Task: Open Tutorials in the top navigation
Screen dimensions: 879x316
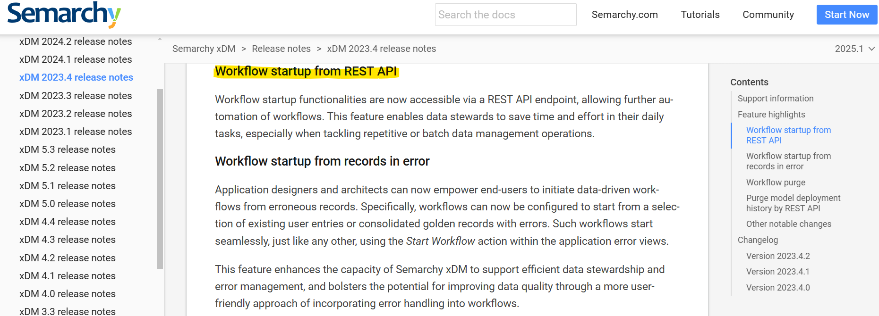Action: coord(700,15)
